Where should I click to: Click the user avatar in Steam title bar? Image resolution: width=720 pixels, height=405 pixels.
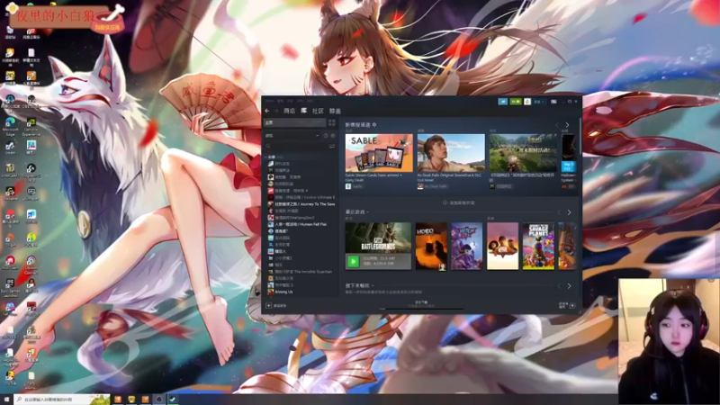pos(527,102)
